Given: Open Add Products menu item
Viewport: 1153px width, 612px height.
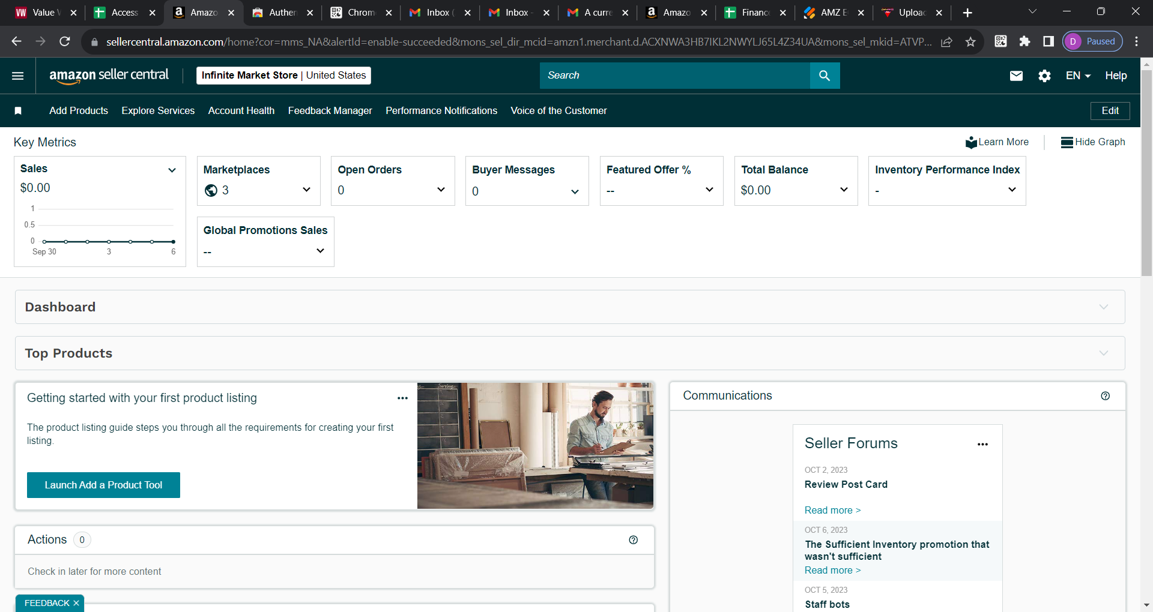Looking at the screenshot, I should [79, 110].
